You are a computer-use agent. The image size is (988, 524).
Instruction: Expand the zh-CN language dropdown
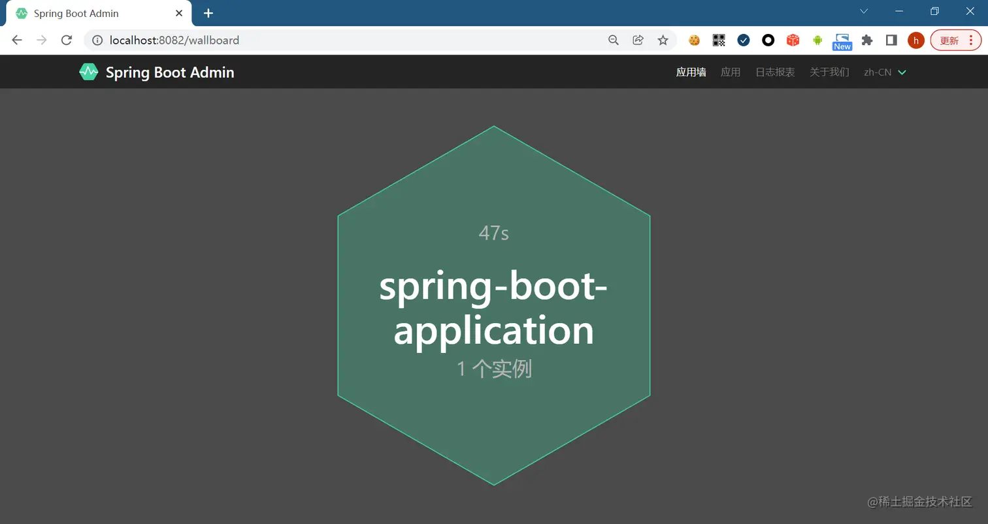click(885, 72)
